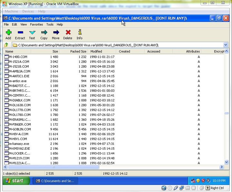Image resolution: width=232 pixels, height=192 pixels.
Task: Sort by the Modified column header
Action: click(x=102, y=51)
